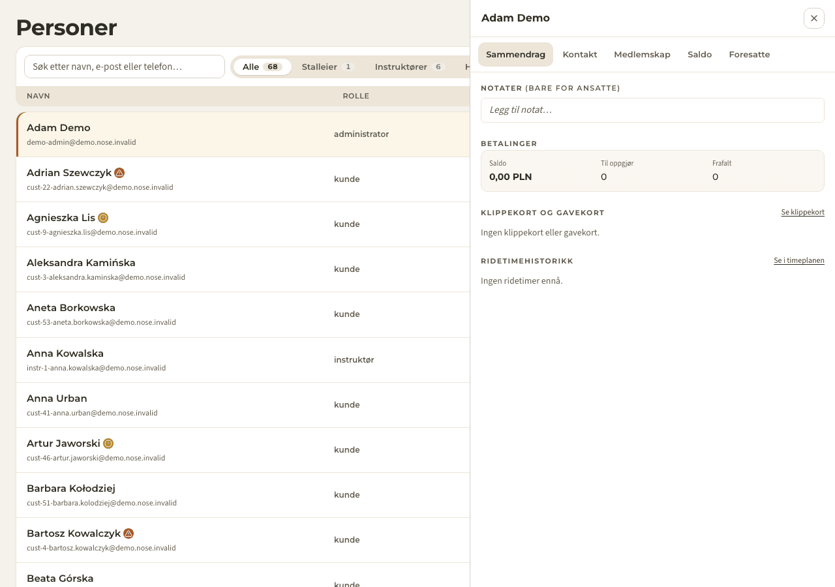Image resolution: width=835 pixels, height=587 pixels.
Task: Click Adrian Szewczyk's email address
Action: [x=100, y=187]
